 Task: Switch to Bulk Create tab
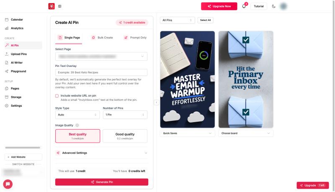(102, 38)
